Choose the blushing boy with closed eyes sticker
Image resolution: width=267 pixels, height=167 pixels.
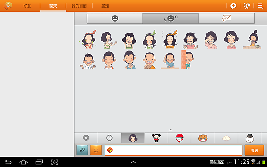coord(109,60)
